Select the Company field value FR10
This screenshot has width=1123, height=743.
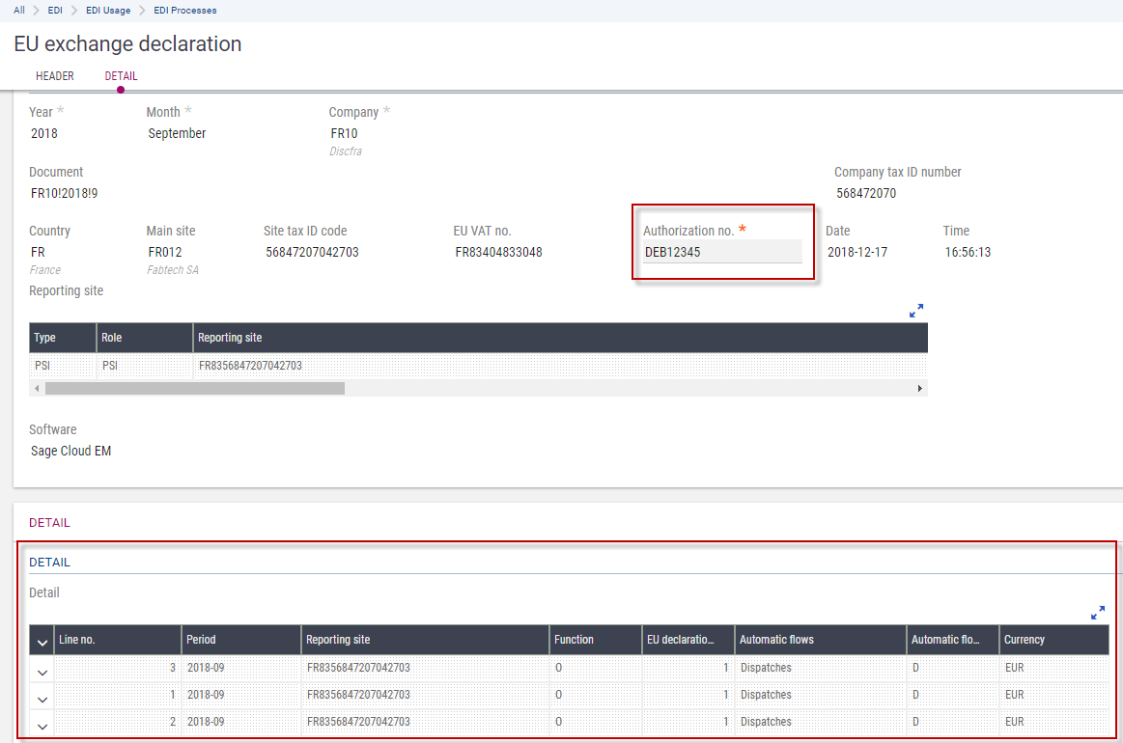click(344, 133)
